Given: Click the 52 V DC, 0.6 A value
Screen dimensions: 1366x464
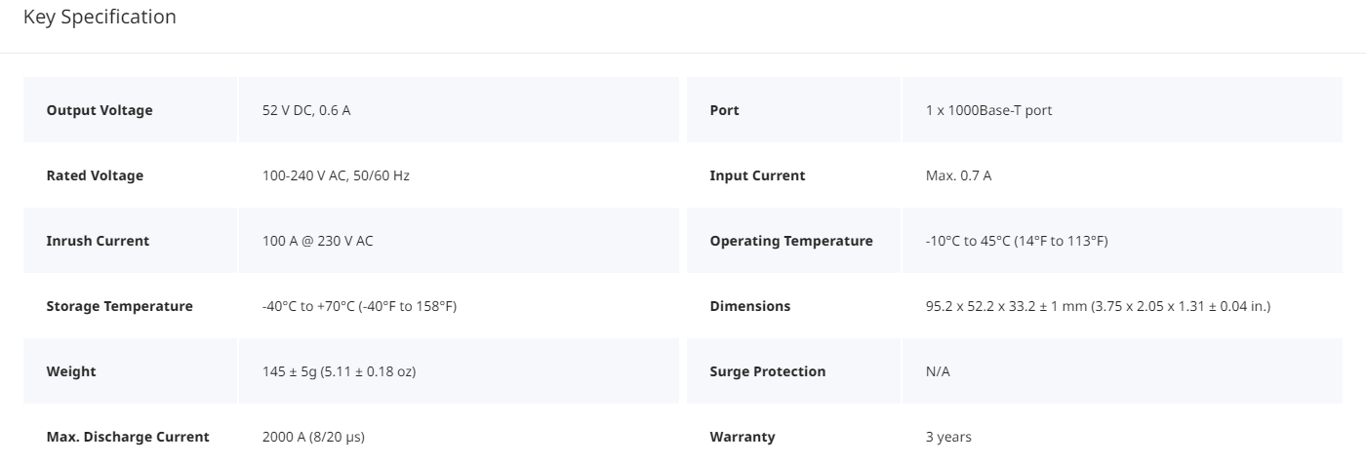Looking at the screenshot, I should click(x=306, y=110).
